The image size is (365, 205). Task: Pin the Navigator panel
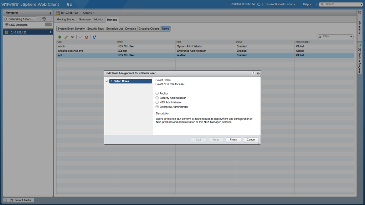50,13
